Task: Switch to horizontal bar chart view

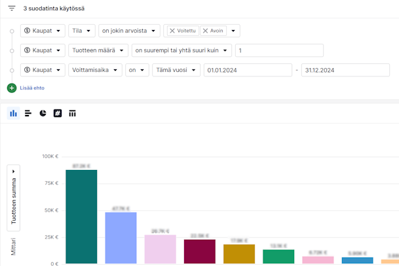Action: [x=28, y=113]
